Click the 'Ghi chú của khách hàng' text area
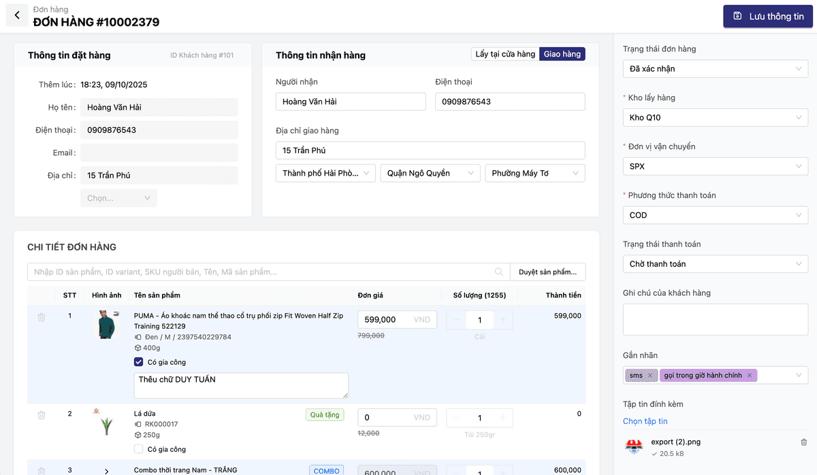Viewport: 817px width, 475px height. click(x=715, y=320)
